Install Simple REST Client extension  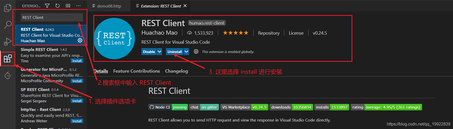click(77, 61)
